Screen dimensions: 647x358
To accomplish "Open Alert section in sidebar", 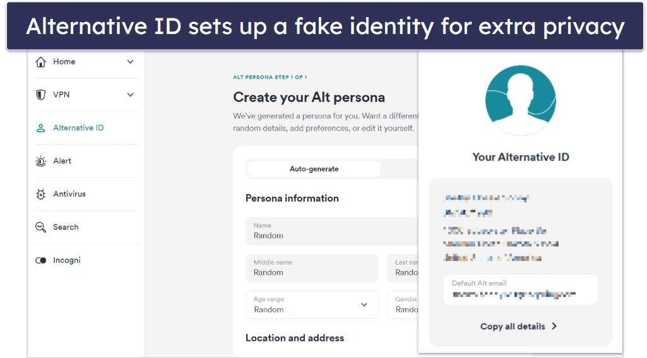I will [62, 161].
